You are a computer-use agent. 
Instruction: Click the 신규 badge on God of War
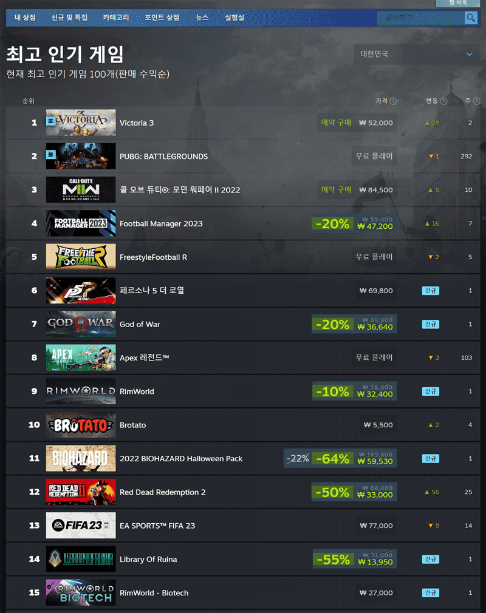click(x=431, y=324)
